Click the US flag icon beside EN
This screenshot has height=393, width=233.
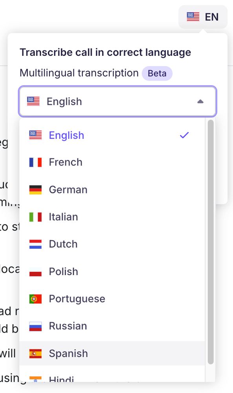(x=193, y=17)
